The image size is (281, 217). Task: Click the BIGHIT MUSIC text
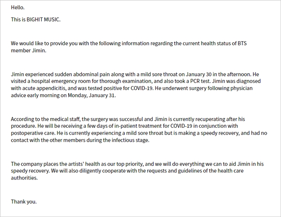coord(43,19)
